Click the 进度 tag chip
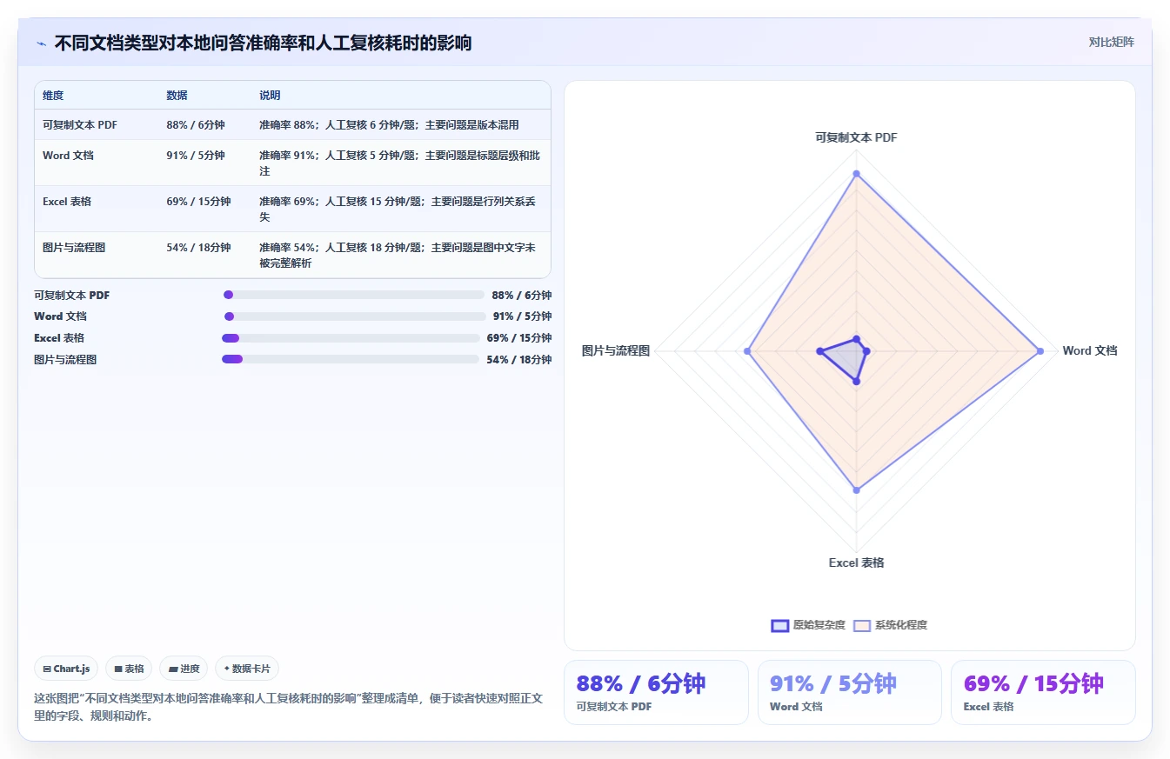 point(184,669)
